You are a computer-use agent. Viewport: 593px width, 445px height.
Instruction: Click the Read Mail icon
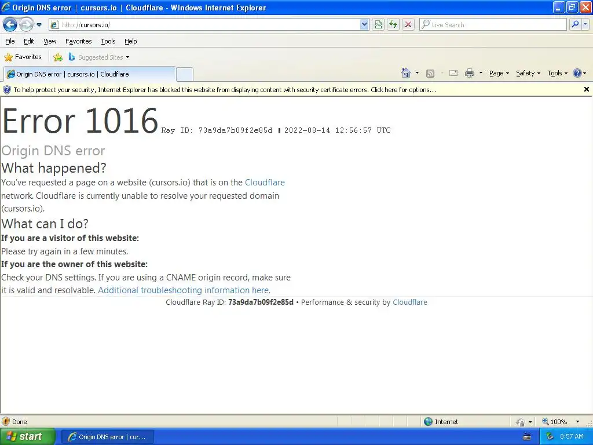click(x=453, y=73)
